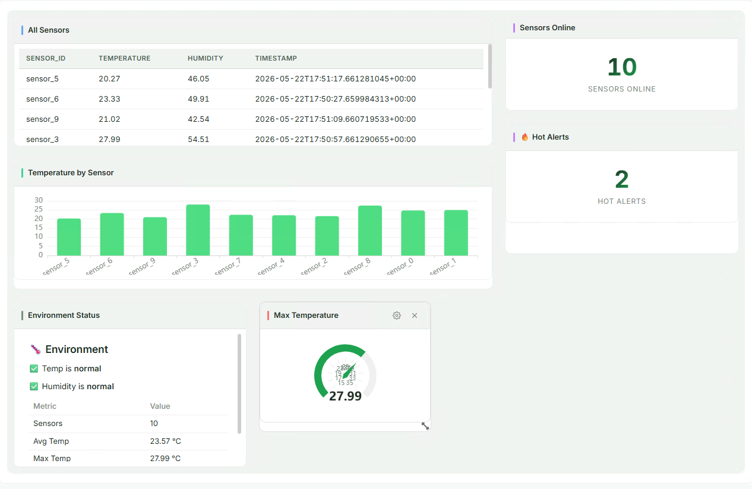Click the SENSOR_ID column header
Image resolution: width=752 pixels, height=489 pixels.
click(x=46, y=58)
